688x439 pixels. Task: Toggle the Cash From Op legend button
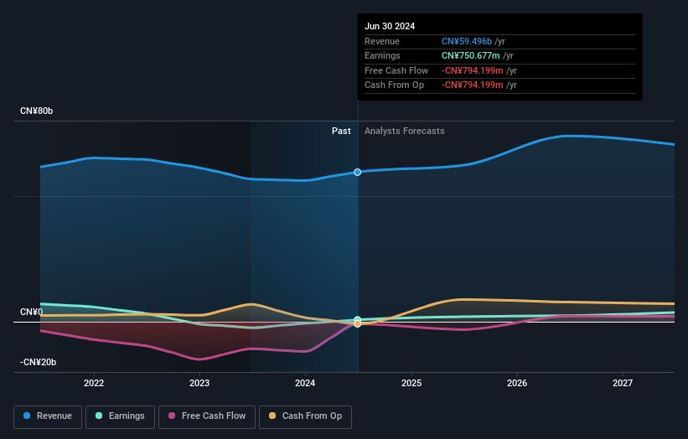[x=305, y=416]
